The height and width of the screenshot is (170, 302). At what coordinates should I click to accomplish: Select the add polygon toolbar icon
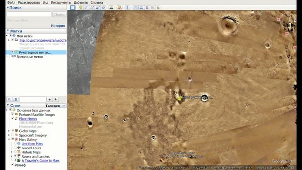(x=86, y=8)
